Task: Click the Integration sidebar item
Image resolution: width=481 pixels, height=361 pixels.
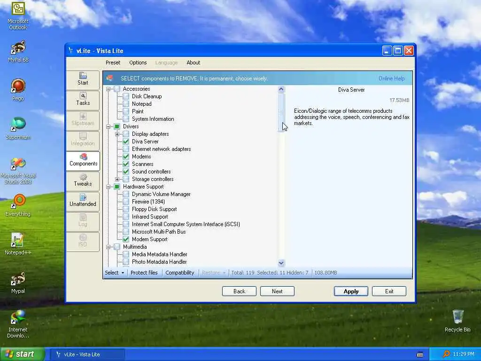Action: 83,140
